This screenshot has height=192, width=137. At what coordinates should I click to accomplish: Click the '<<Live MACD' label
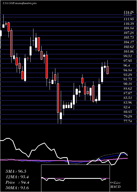point(115,185)
